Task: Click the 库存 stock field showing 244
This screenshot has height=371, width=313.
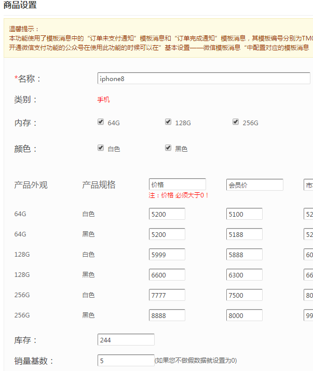Action: 126,340
